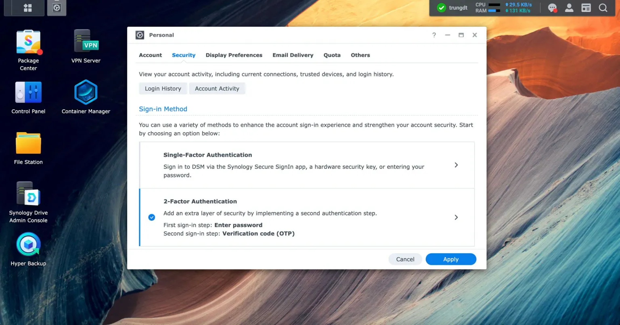Select the 2-Factor Authentication radio button
Viewport: 620px width, 325px height.
[x=152, y=217]
